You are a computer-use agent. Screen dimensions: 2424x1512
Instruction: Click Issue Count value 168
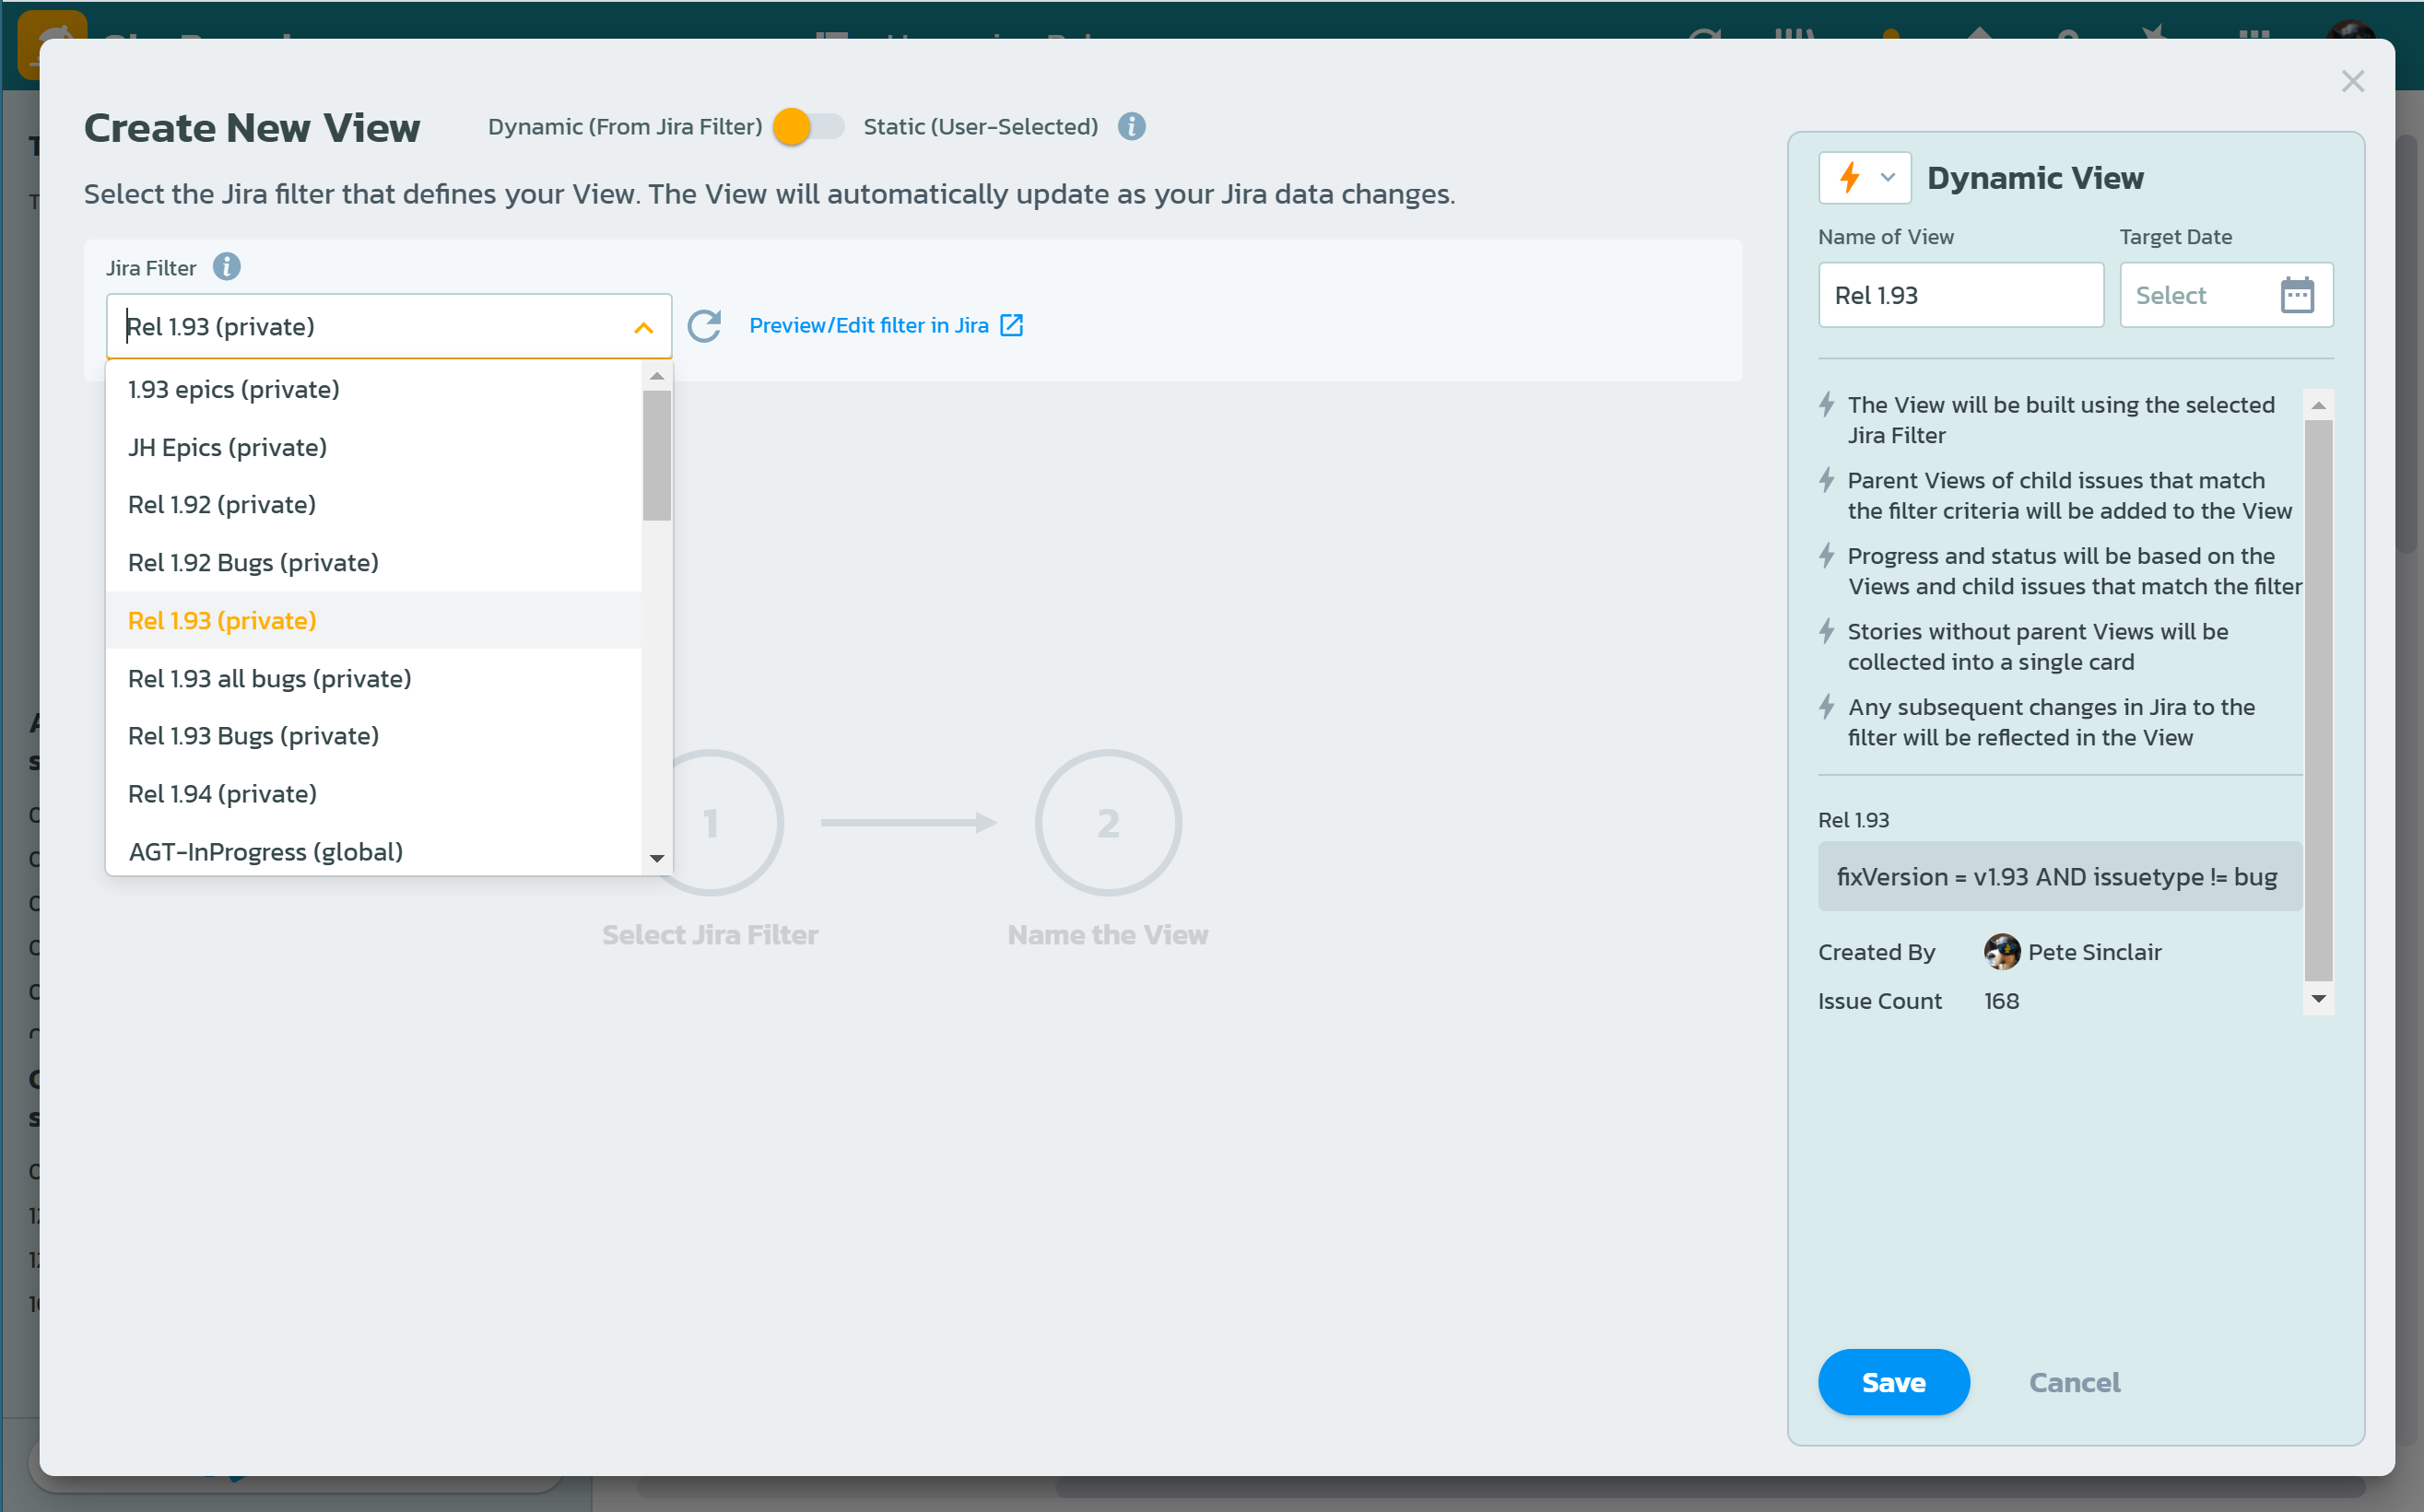click(x=2001, y=1001)
